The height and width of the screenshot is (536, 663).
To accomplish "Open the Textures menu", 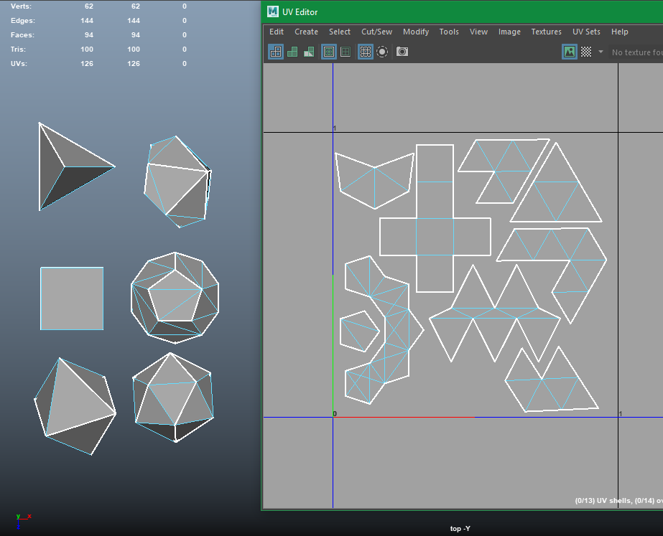I will 547,32.
